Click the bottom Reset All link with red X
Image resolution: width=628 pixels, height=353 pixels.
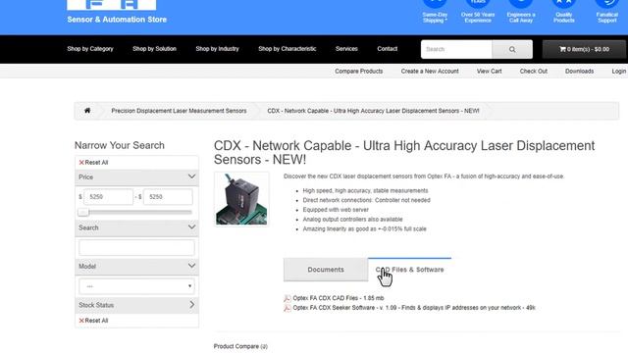point(93,321)
